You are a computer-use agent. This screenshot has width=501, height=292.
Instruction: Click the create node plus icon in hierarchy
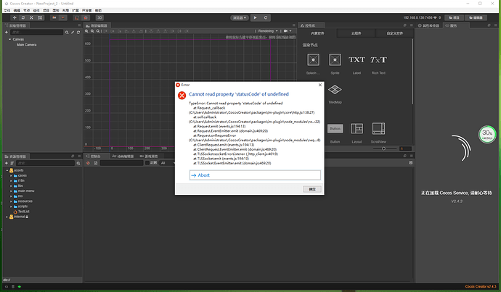6,32
